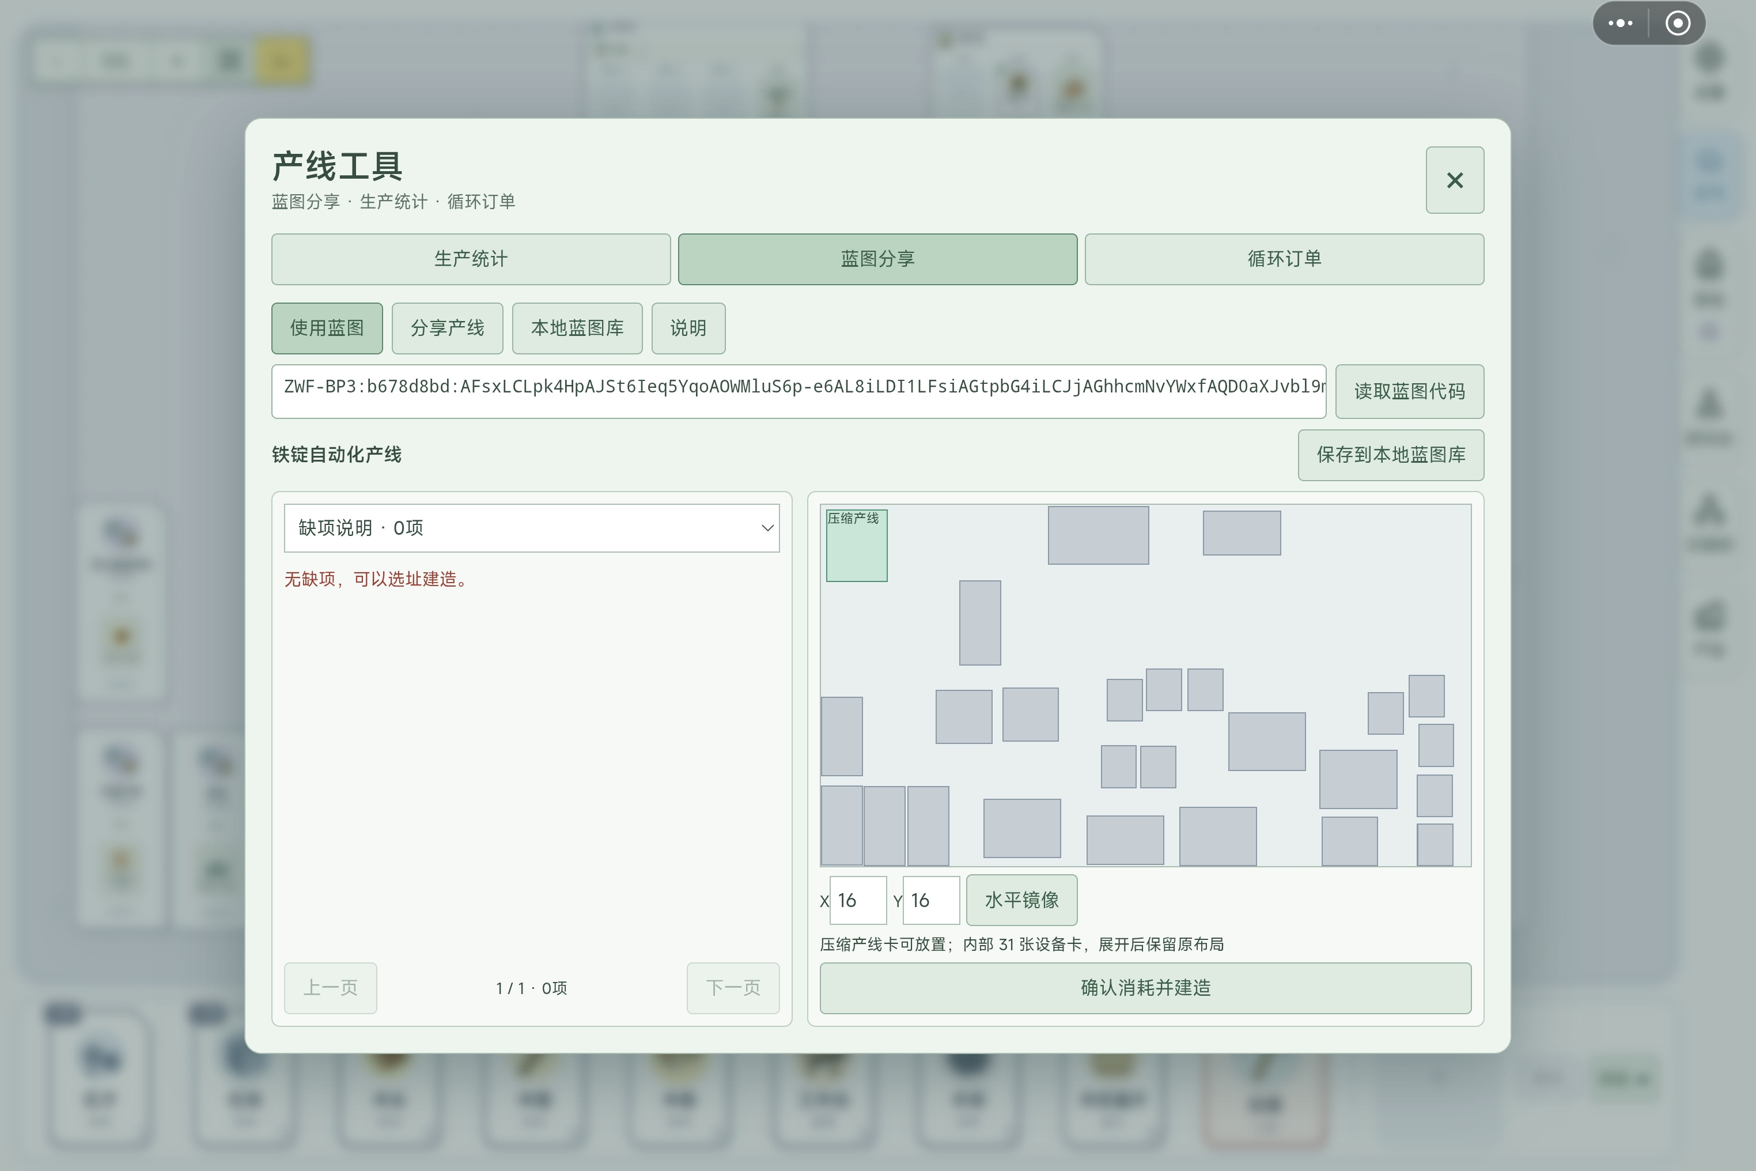Click 确认消耗并建造 button

point(1145,988)
